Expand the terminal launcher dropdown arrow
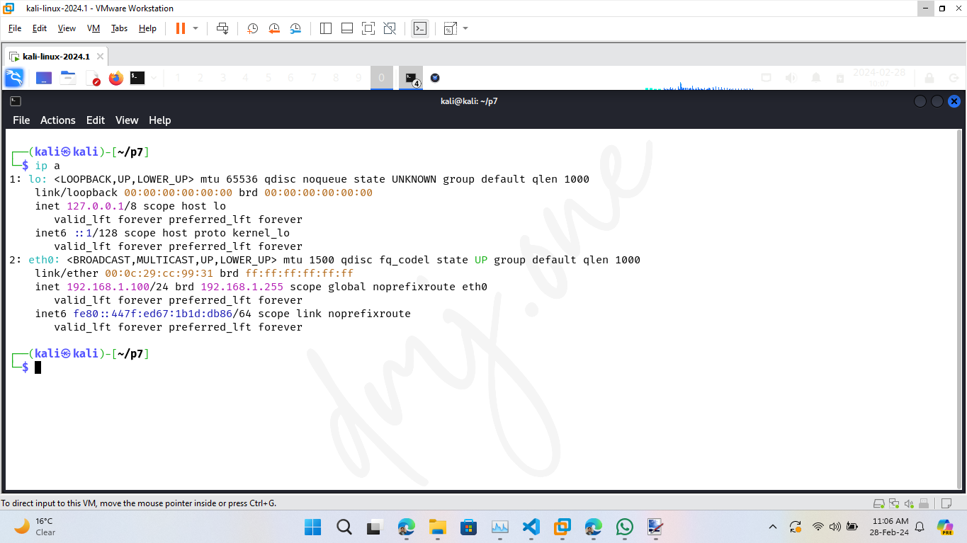This screenshot has height=543, width=967. coord(154,78)
